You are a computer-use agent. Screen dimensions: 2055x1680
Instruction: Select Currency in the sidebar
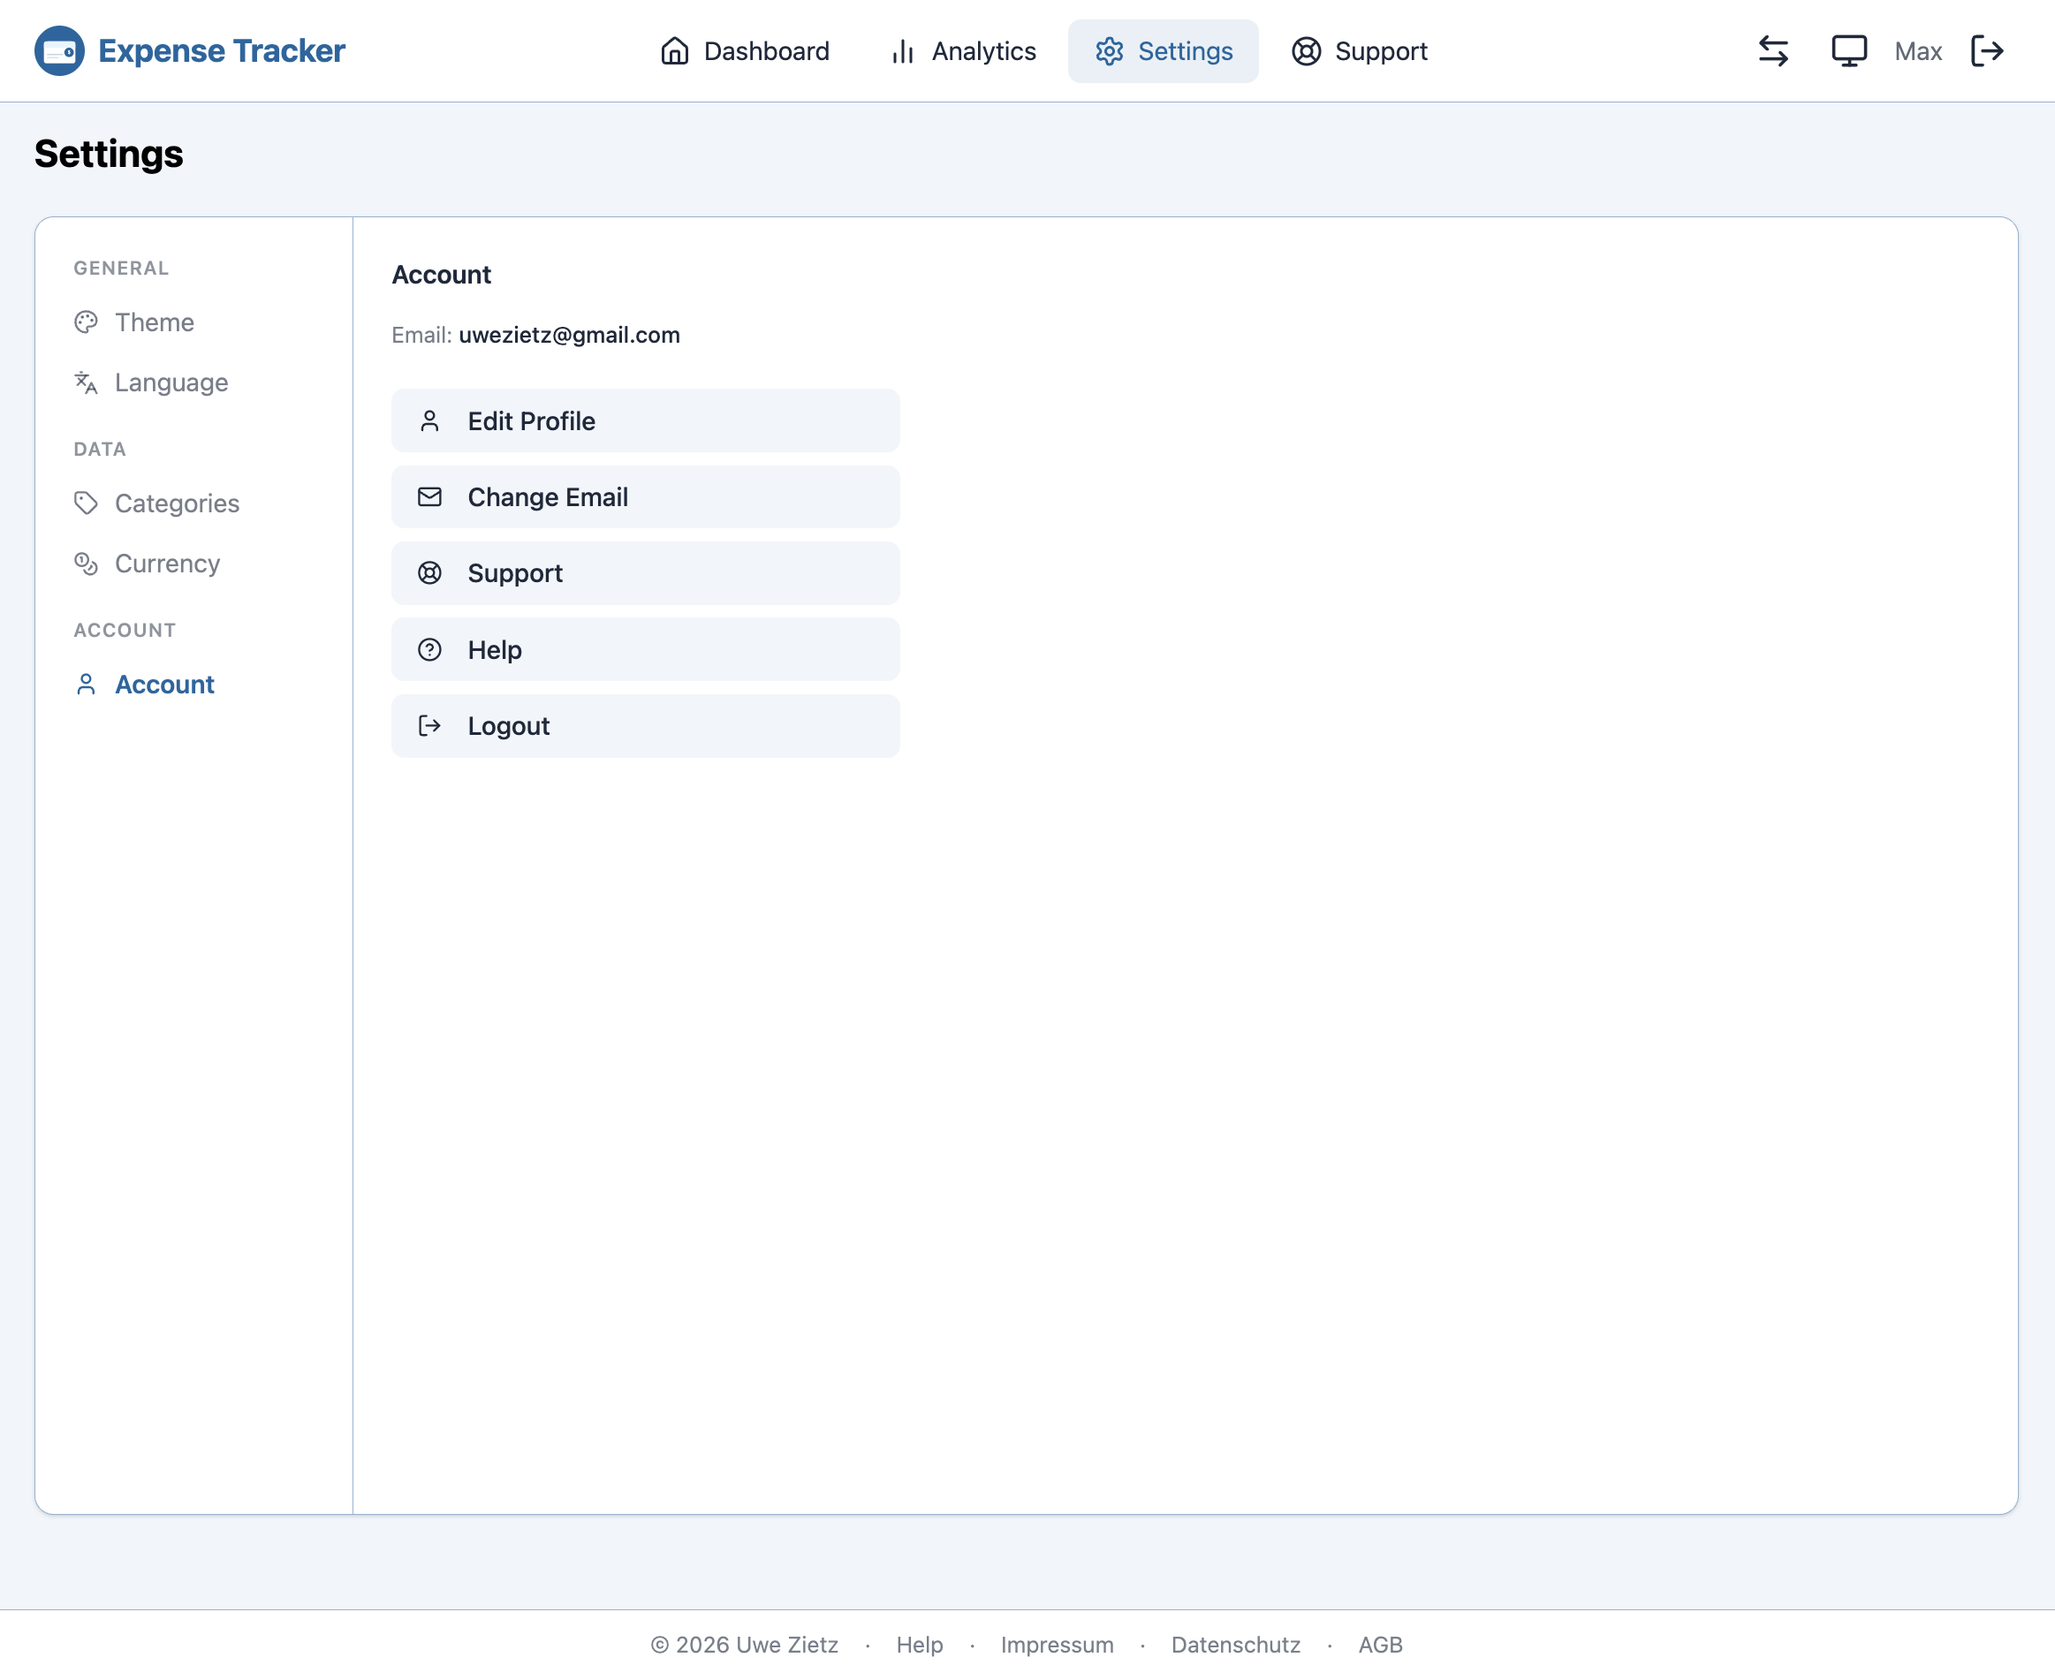[x=166, y=564]
